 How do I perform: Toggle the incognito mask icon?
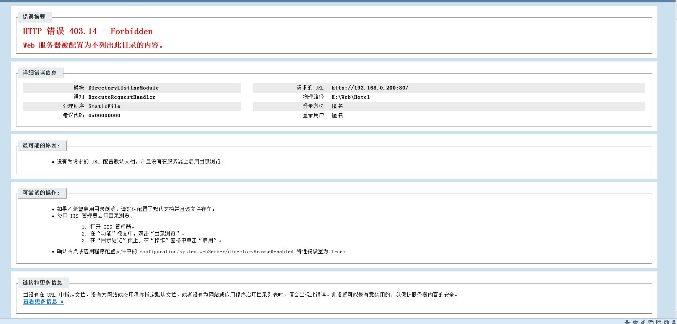(635, 322)
